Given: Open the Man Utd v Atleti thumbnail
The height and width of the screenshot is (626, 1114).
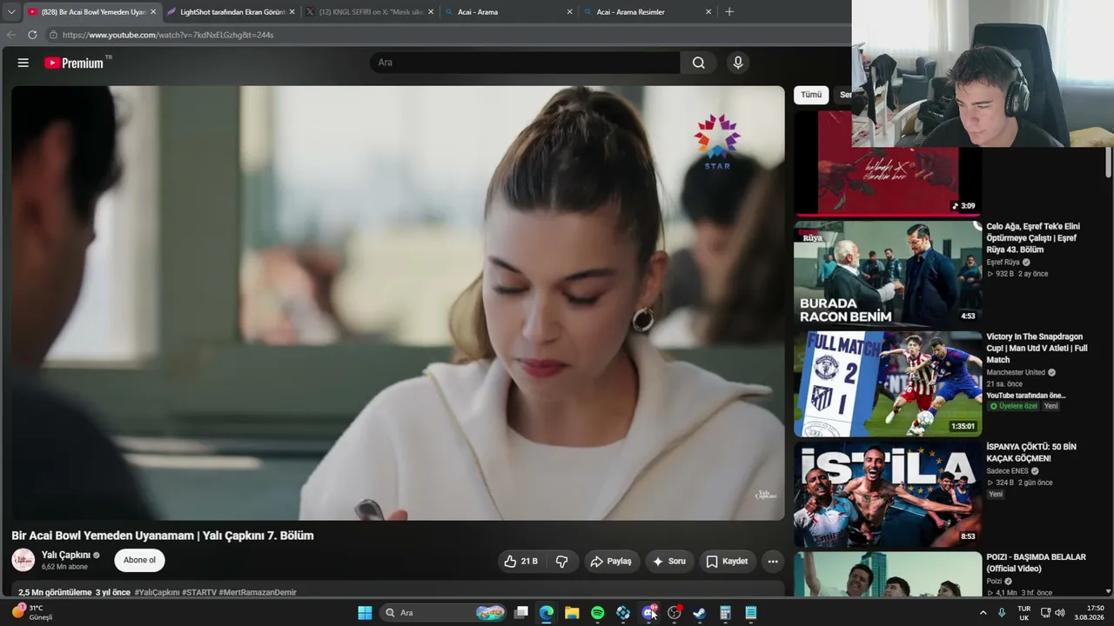Looking at the screenshot, I should tap(888, 383).
